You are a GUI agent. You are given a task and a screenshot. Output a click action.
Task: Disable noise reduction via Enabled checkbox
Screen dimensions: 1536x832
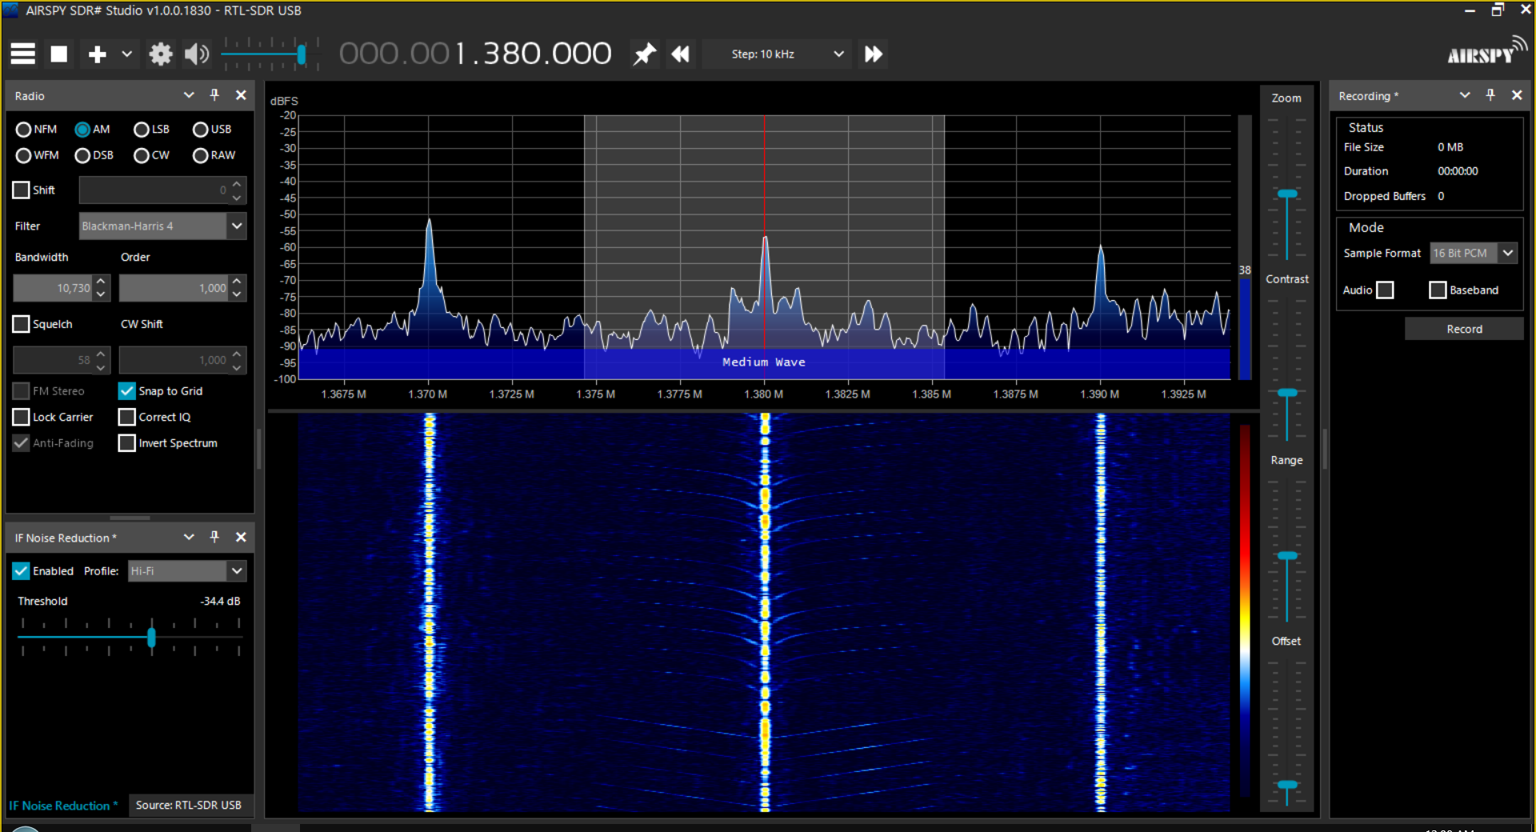[22, 571]
